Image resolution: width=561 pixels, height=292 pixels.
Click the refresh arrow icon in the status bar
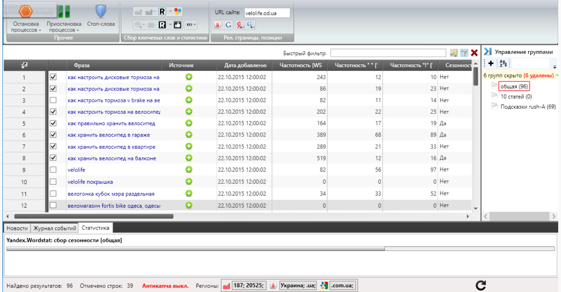point(481,285)
